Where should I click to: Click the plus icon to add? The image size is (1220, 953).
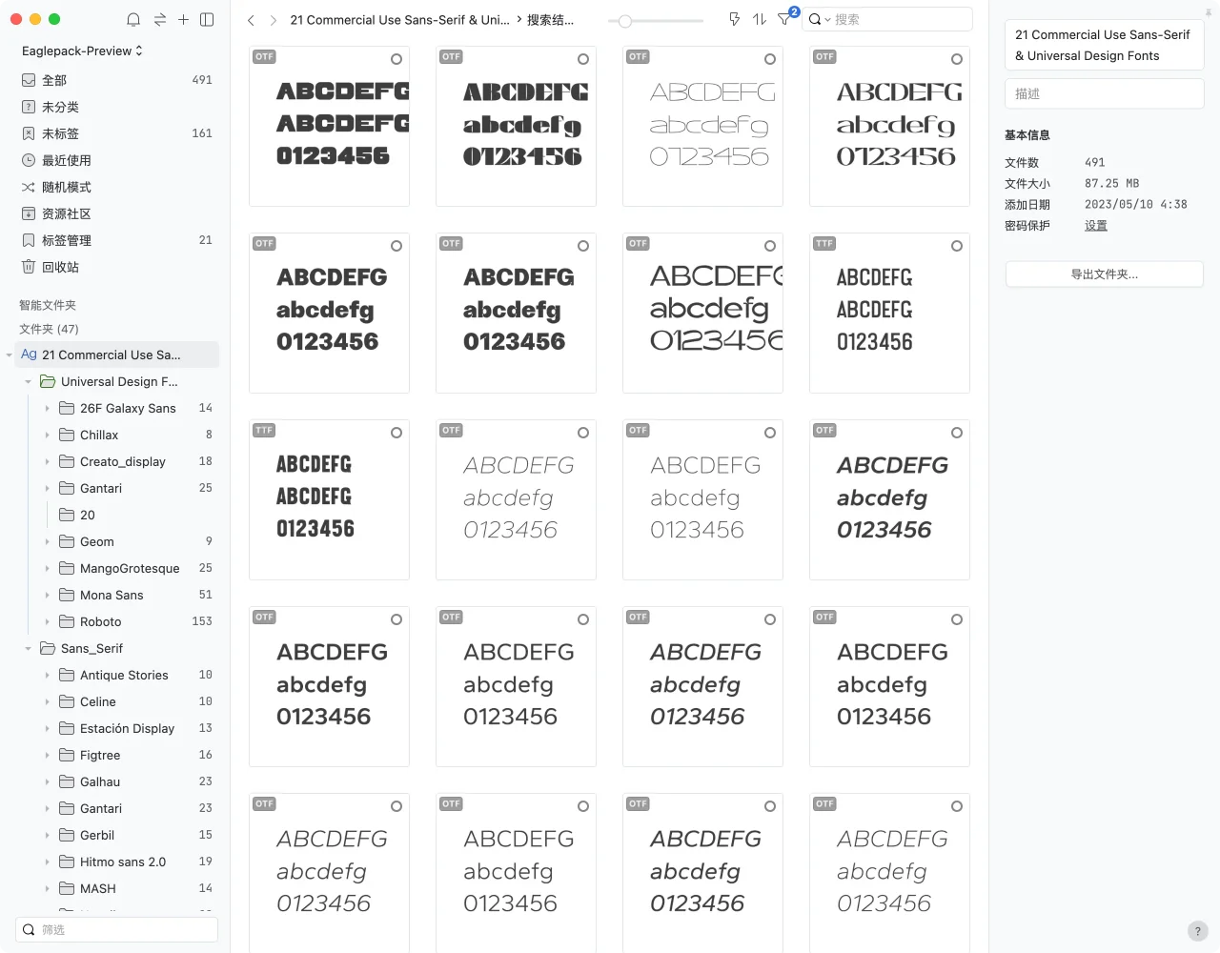click(183, 20)
